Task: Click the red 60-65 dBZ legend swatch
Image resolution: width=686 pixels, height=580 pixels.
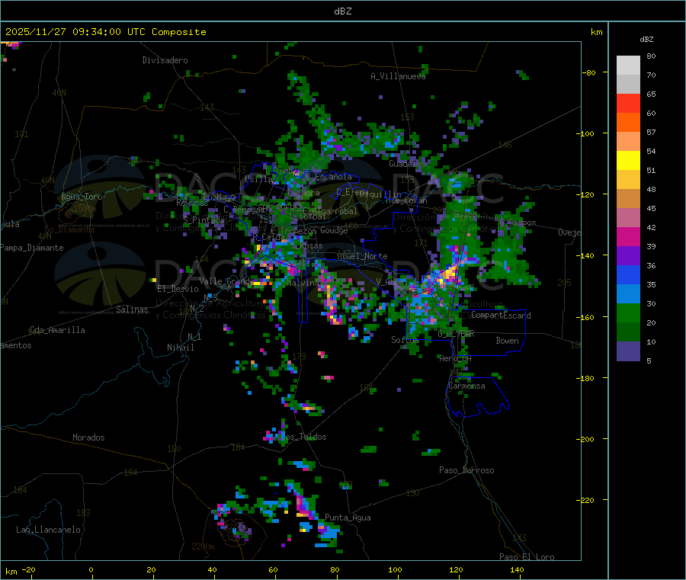Action: [628, 103]
